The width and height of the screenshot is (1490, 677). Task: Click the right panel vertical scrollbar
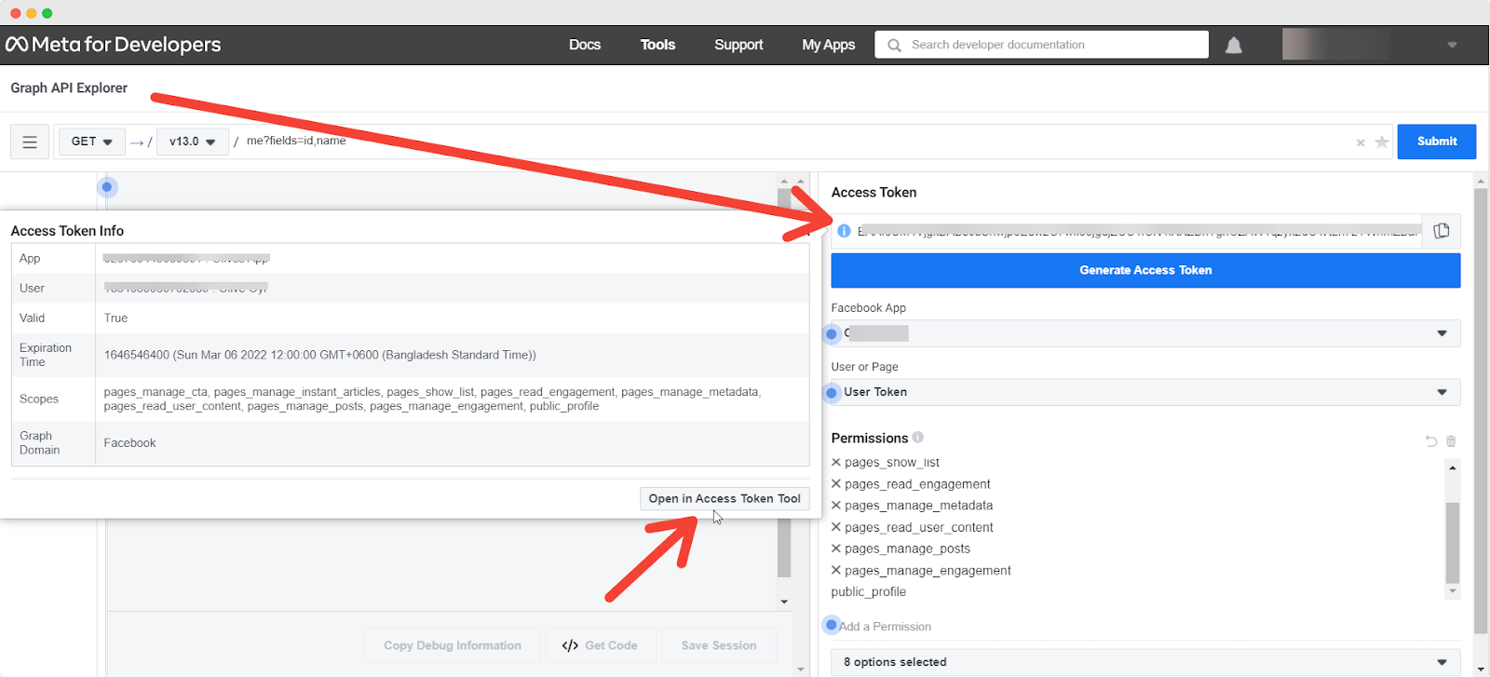click(x=1481, y=411)
